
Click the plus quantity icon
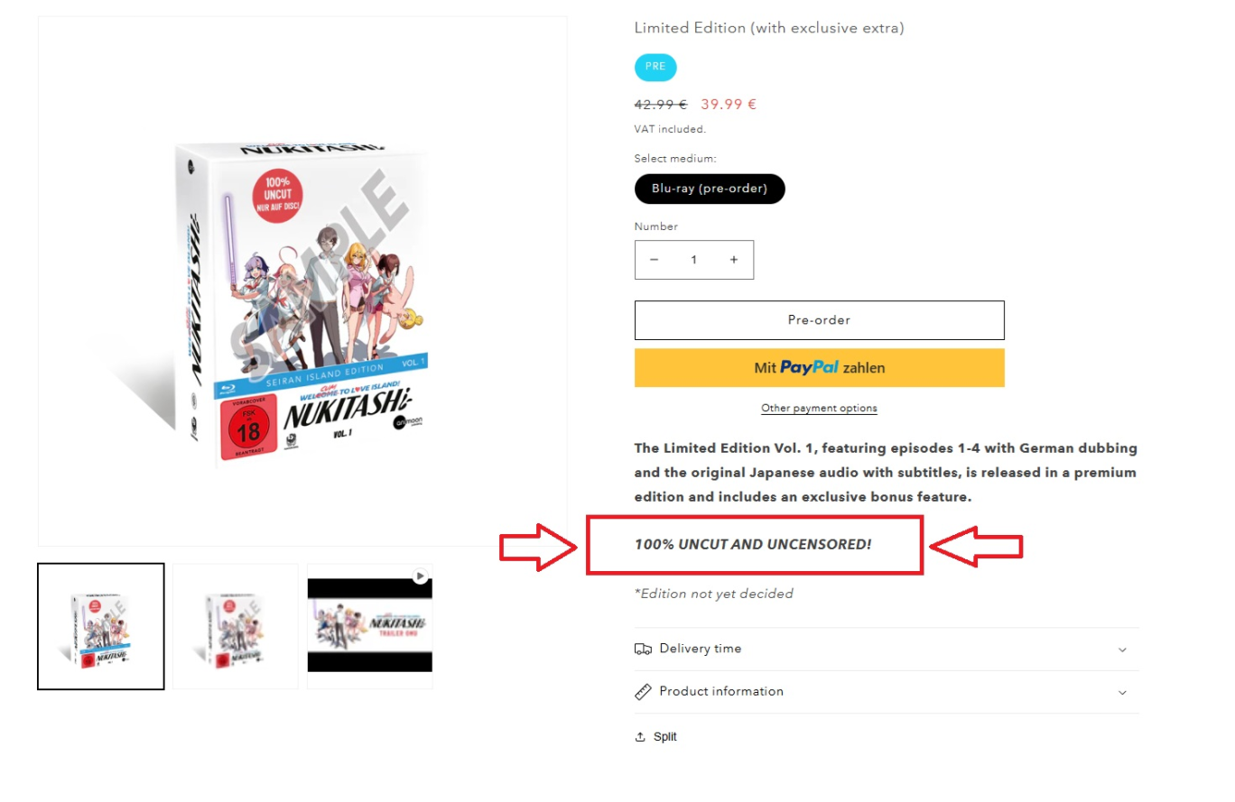[734, 260]
